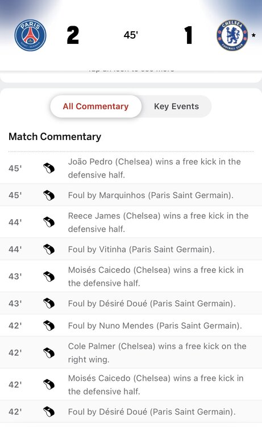This screenshot has width=262, height=427.
Task: Open the Chelsea club crest
Action: click(232, 35)
